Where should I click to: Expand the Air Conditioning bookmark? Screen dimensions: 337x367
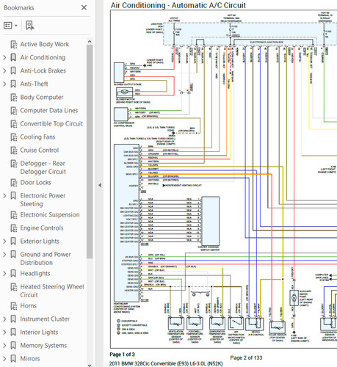pyautogui.click(x=4, y=57)
